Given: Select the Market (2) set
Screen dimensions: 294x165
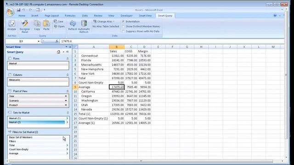Looking at the screenshot, I should tap(36, 122).
